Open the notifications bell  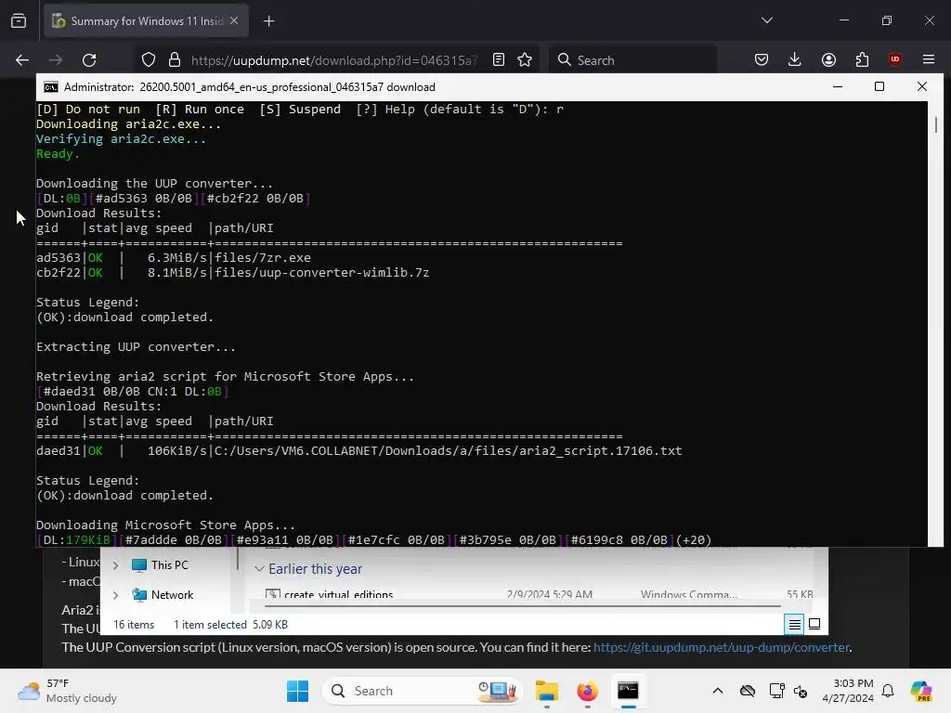(x=888, y=691)
